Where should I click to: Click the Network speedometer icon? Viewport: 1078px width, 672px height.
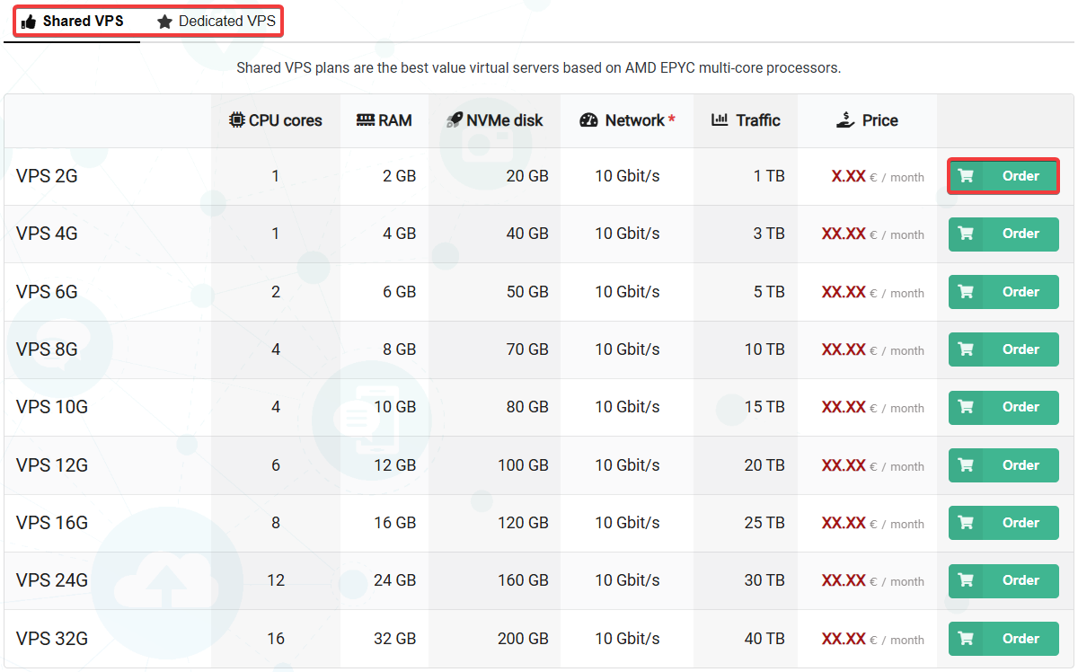589,120
